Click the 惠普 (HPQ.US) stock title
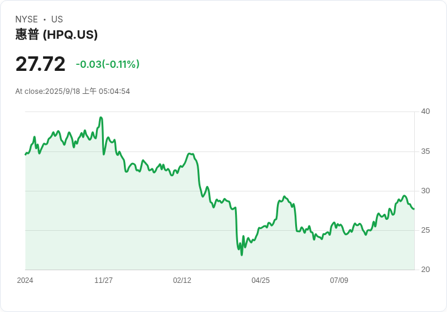 click(x=56, y=35)
